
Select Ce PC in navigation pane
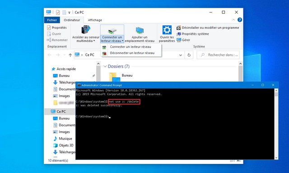pos(58,112)
